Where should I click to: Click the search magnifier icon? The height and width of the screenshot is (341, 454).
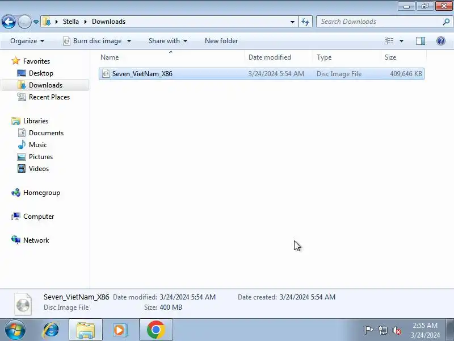click(x=446, y=22)
